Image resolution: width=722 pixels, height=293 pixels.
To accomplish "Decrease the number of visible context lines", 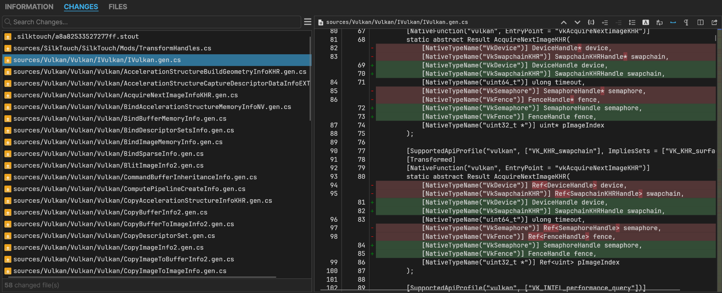I will coord(619,22).
